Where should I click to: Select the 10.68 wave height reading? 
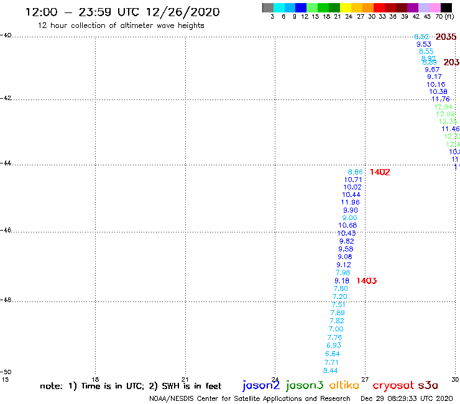(x=347, y=226)
